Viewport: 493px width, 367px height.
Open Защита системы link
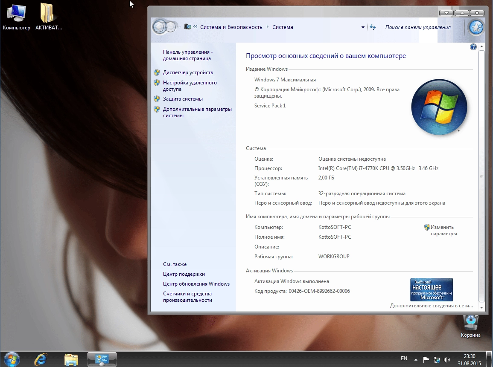[x=183, y=99]
